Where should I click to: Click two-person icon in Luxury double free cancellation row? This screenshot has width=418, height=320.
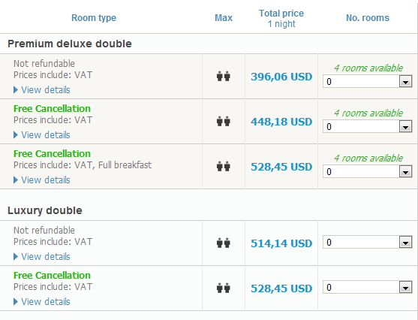point(224,288)
